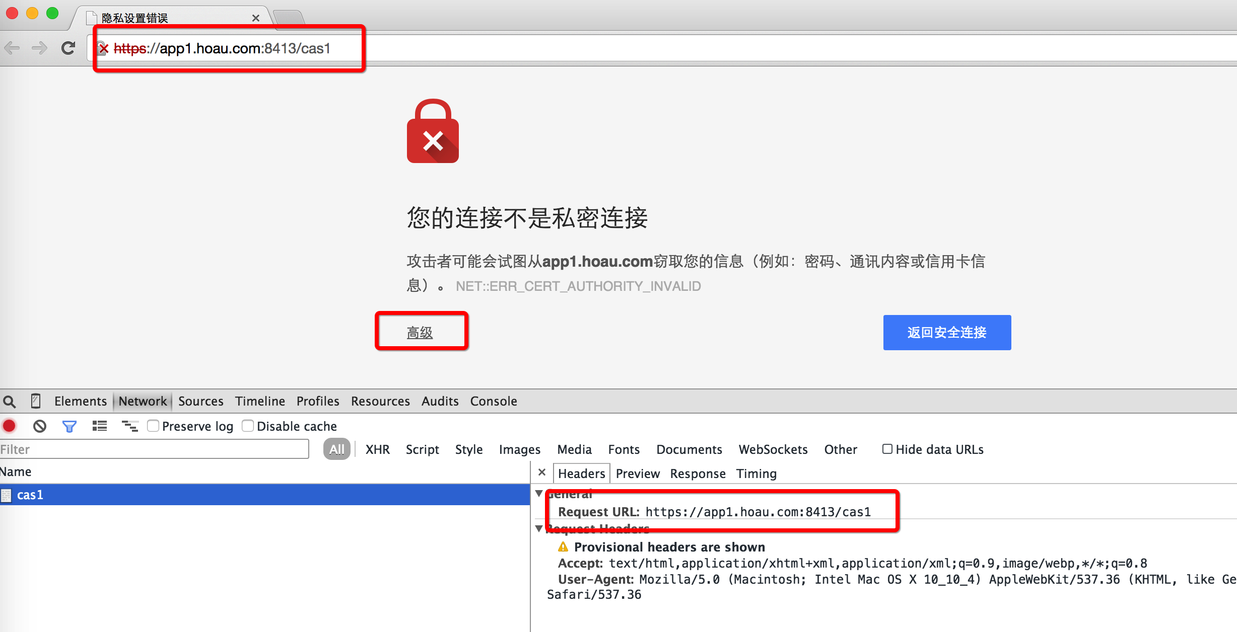
Task: Collapse the Request Headers section
Action: point(539,529)
